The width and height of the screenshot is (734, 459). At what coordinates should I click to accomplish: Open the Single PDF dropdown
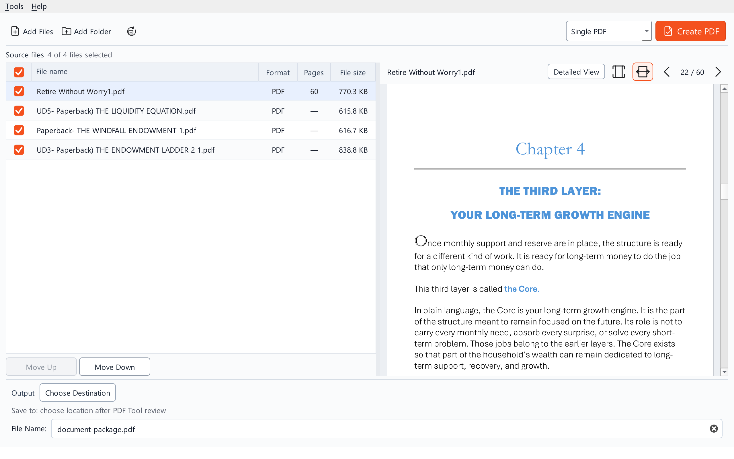(608, 31)
